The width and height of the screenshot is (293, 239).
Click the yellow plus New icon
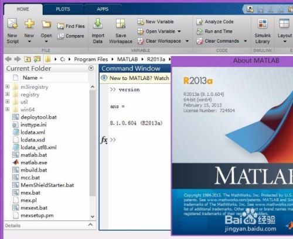[x=29, y=23]
